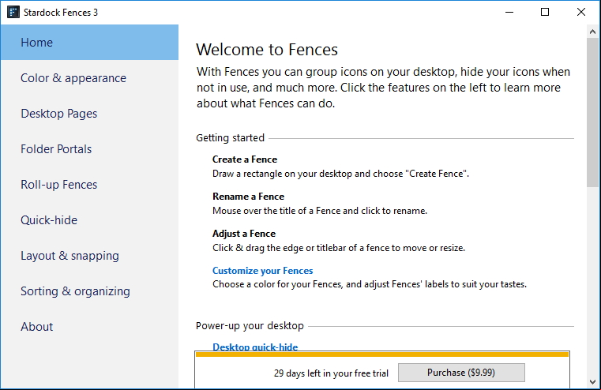Screen dimensions: 601x390
Task: Click the Purchase ($9.99) button
Action: click(x=461, y=373)
